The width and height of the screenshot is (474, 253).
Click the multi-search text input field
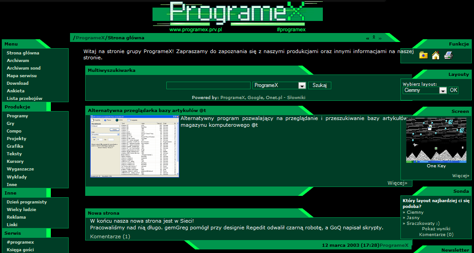click(208, 85)
